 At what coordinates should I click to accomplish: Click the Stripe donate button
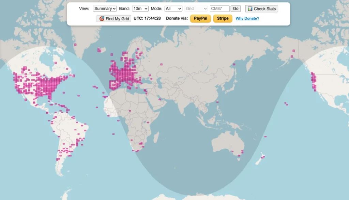click(x=223, y=18)
